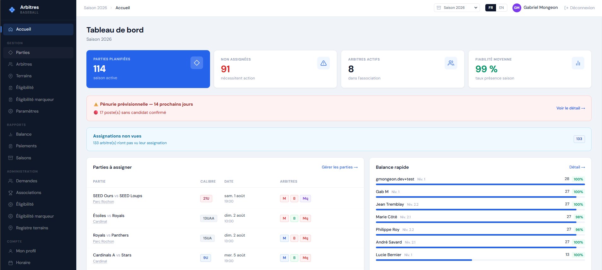Click the Pénurie prévisionnelle warning icon
Viewport: 602px width, 270px height.
[96, 104]
